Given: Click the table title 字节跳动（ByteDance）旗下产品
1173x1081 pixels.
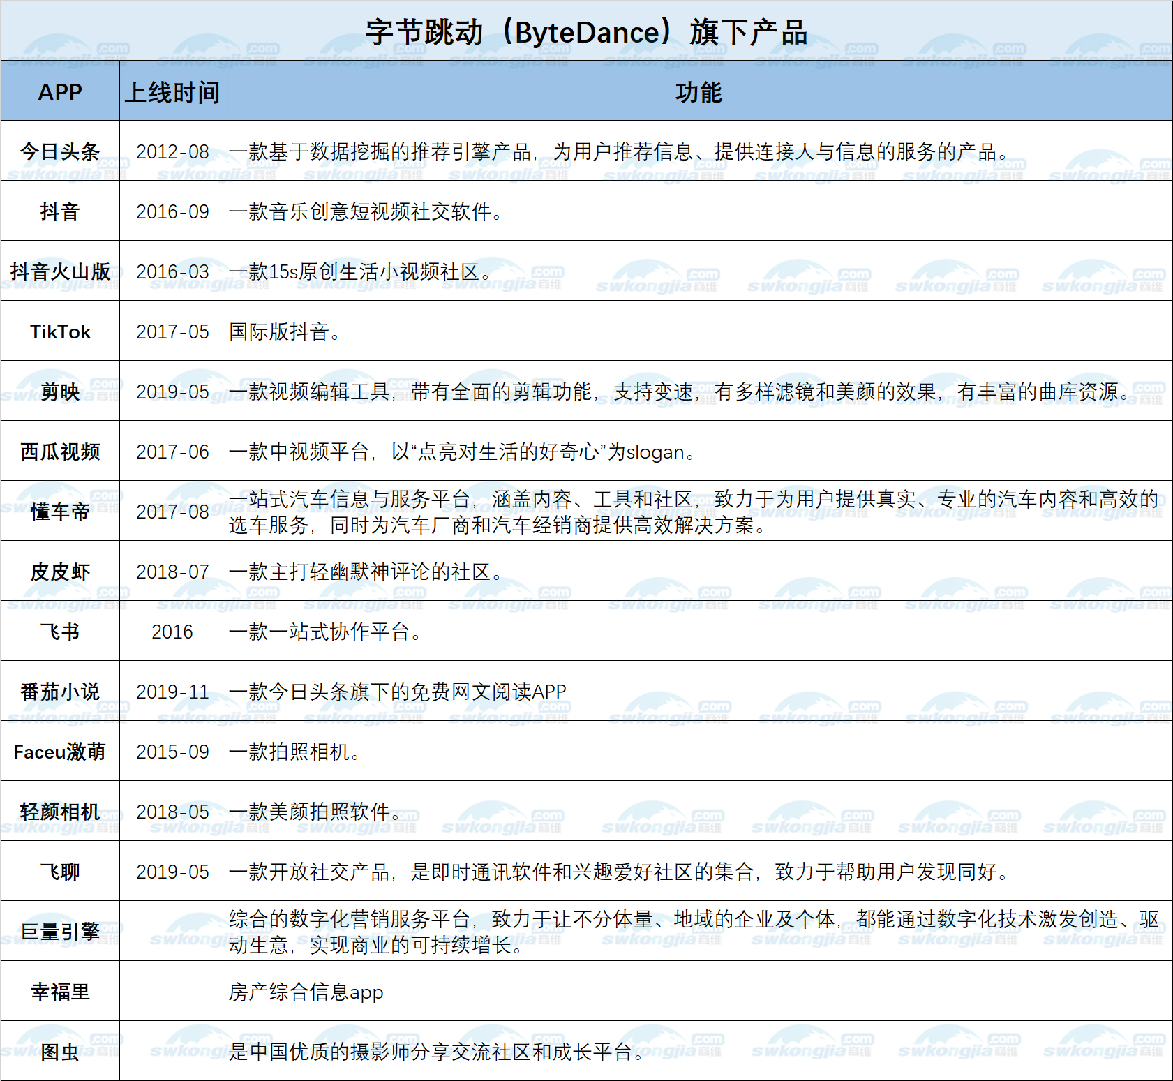Looking at the screenshot, I should pyautogui.click(x=586, y=32).
